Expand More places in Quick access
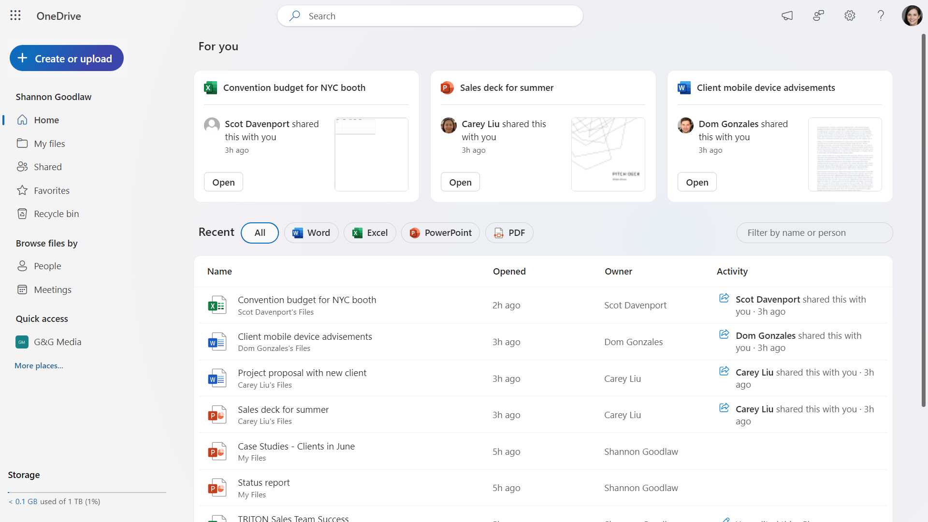The width and height of the screenshot is (928, 522). tap(39, 365)
